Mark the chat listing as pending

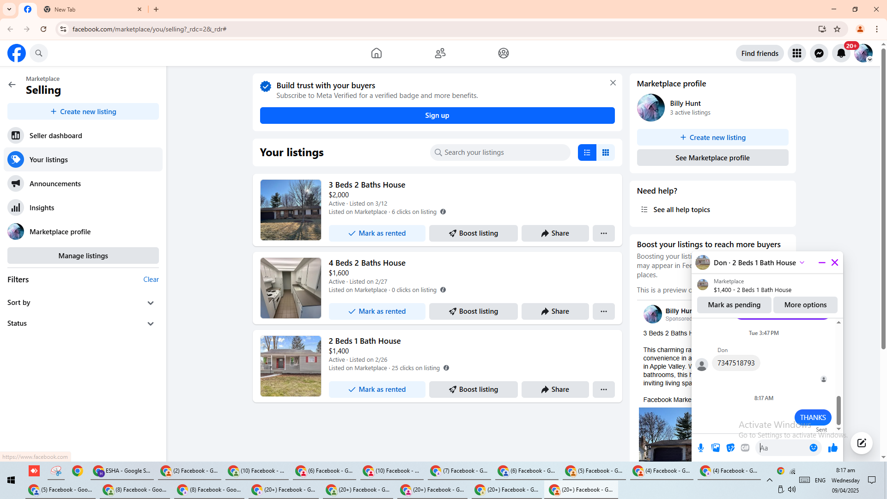[x=734, y=305]
